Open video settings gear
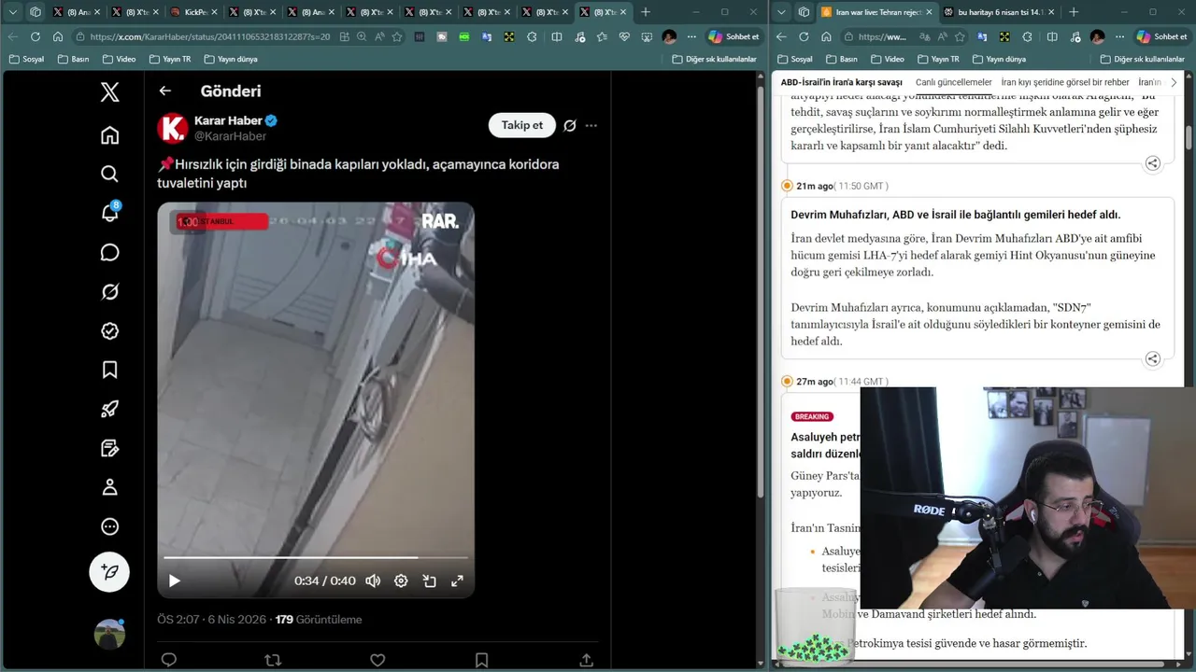Viewport: 1196px width, 672px height. point(401,581)
